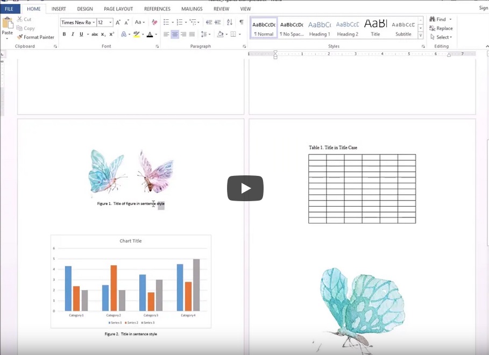Click the Sort icon in Paragraph group
The height and width of the screenshot is (355, 489).
[x=230, y=22]
